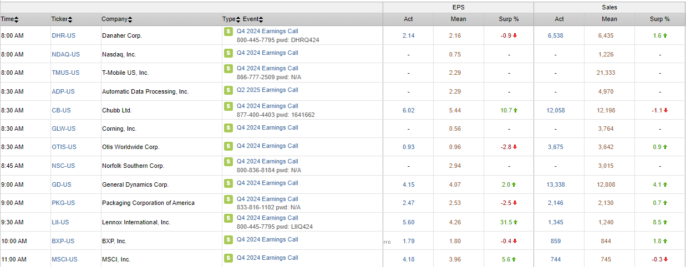Open the DHR-US ticker link
This screenshot has width=686, height=267.
coord(63,35)
